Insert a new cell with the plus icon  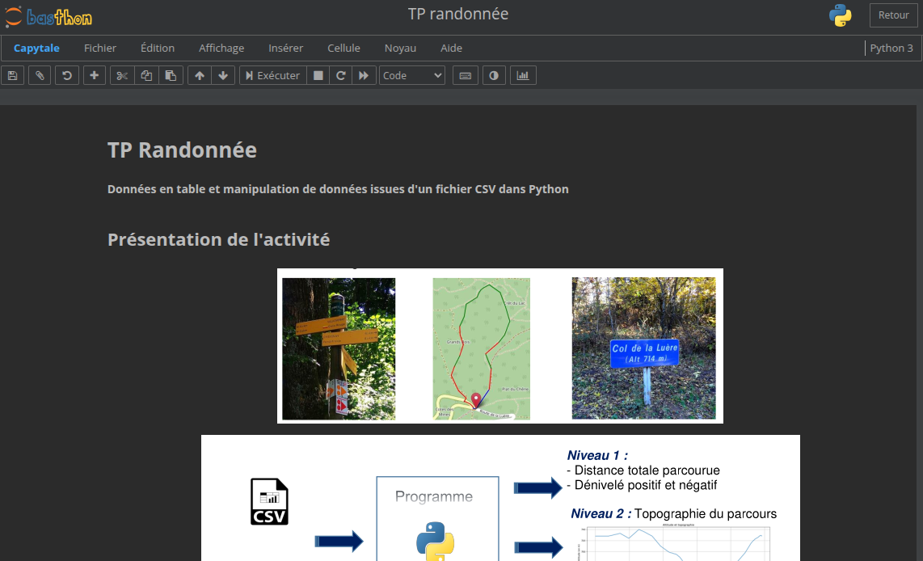(95, 75)
